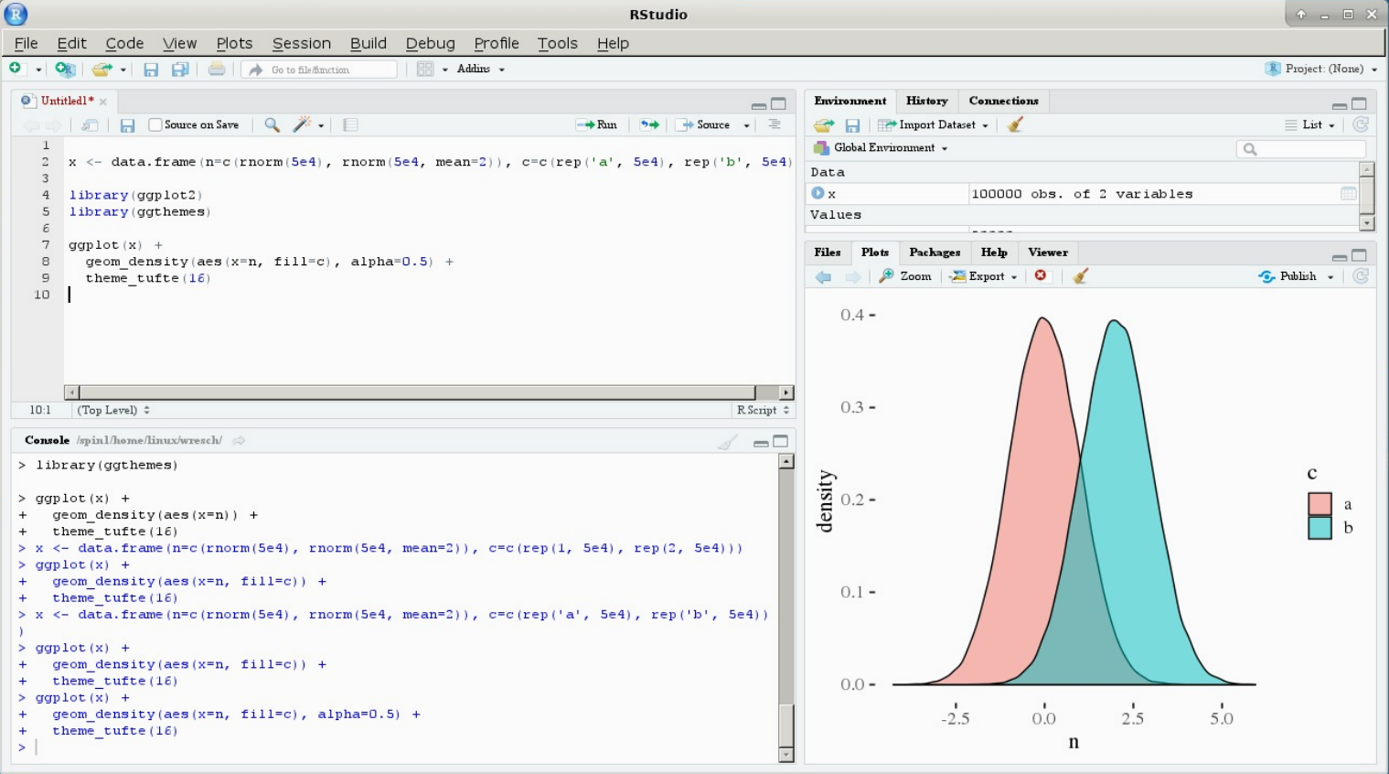Click the find/replace magnifier icon

pyautogui.click(x=272, y=125)
